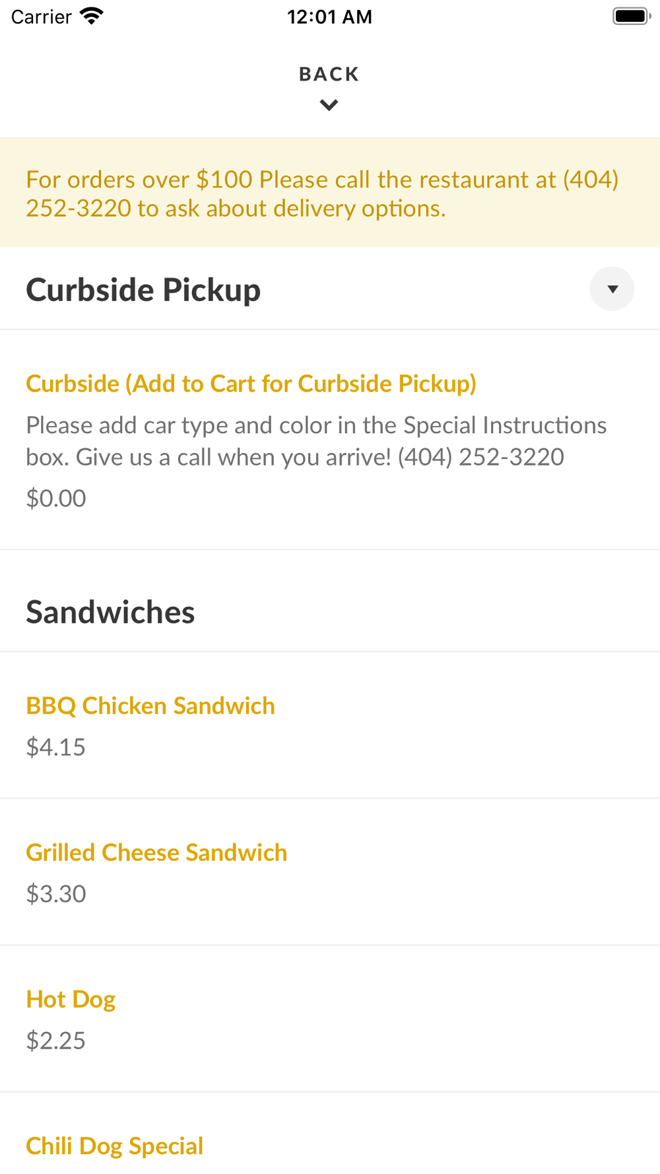
Task: Tap the battery icon in status bar
Action: tap(631, 16)
